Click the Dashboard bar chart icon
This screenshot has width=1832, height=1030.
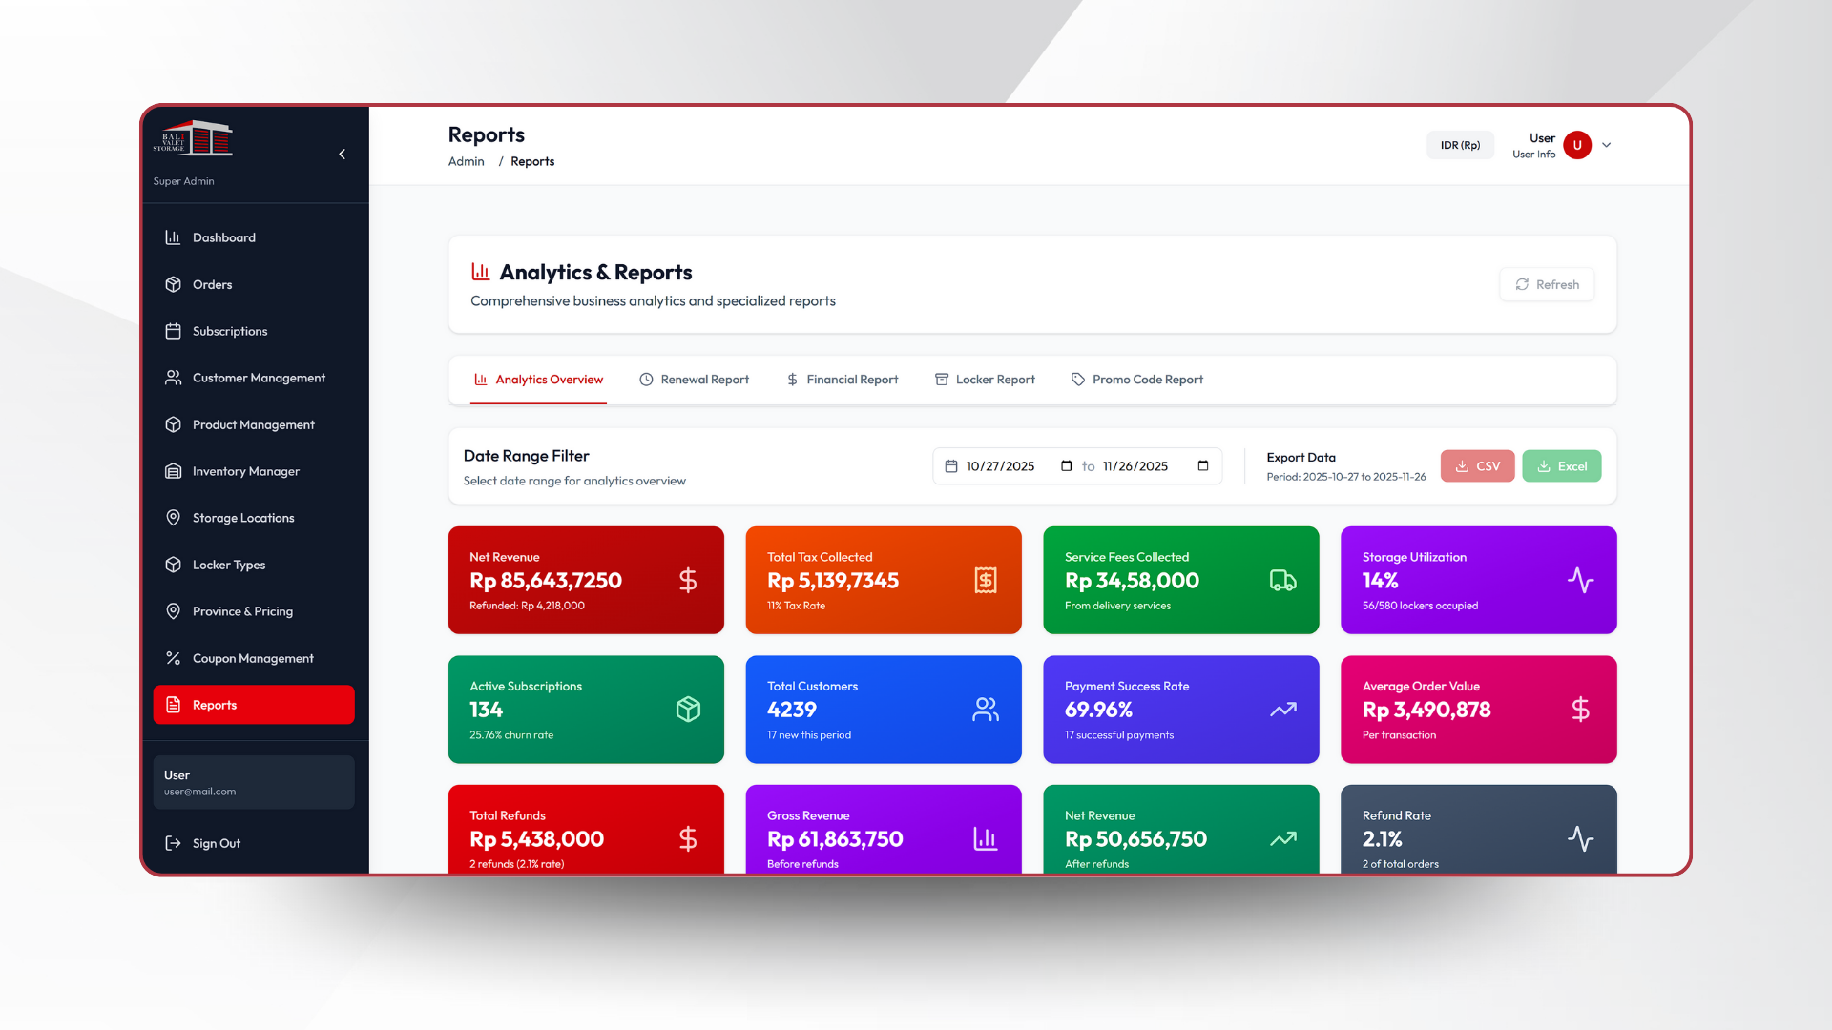(x=173, y=237)
